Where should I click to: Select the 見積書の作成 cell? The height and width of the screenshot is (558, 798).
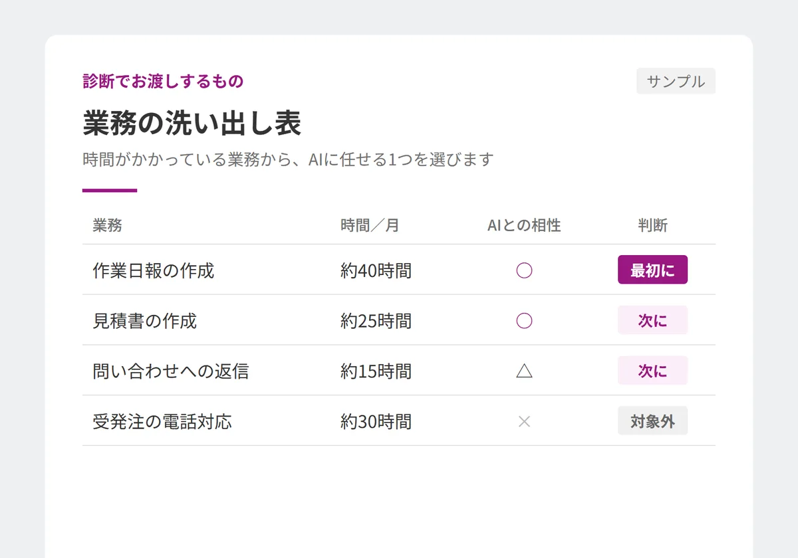click(x=145, y=321)
